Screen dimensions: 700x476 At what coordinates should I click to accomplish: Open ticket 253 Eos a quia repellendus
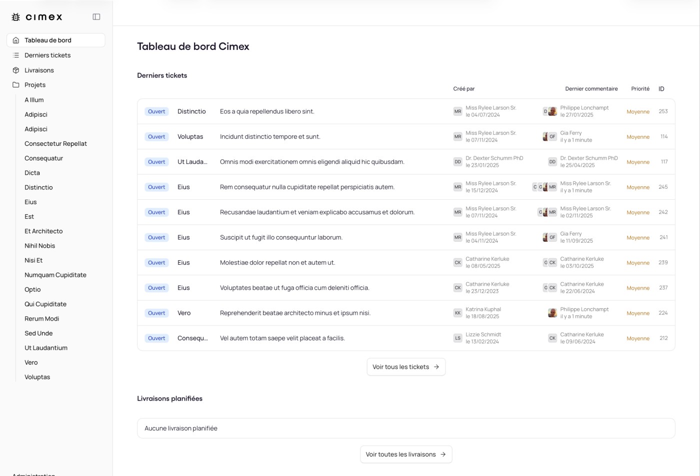click(267, 112)
